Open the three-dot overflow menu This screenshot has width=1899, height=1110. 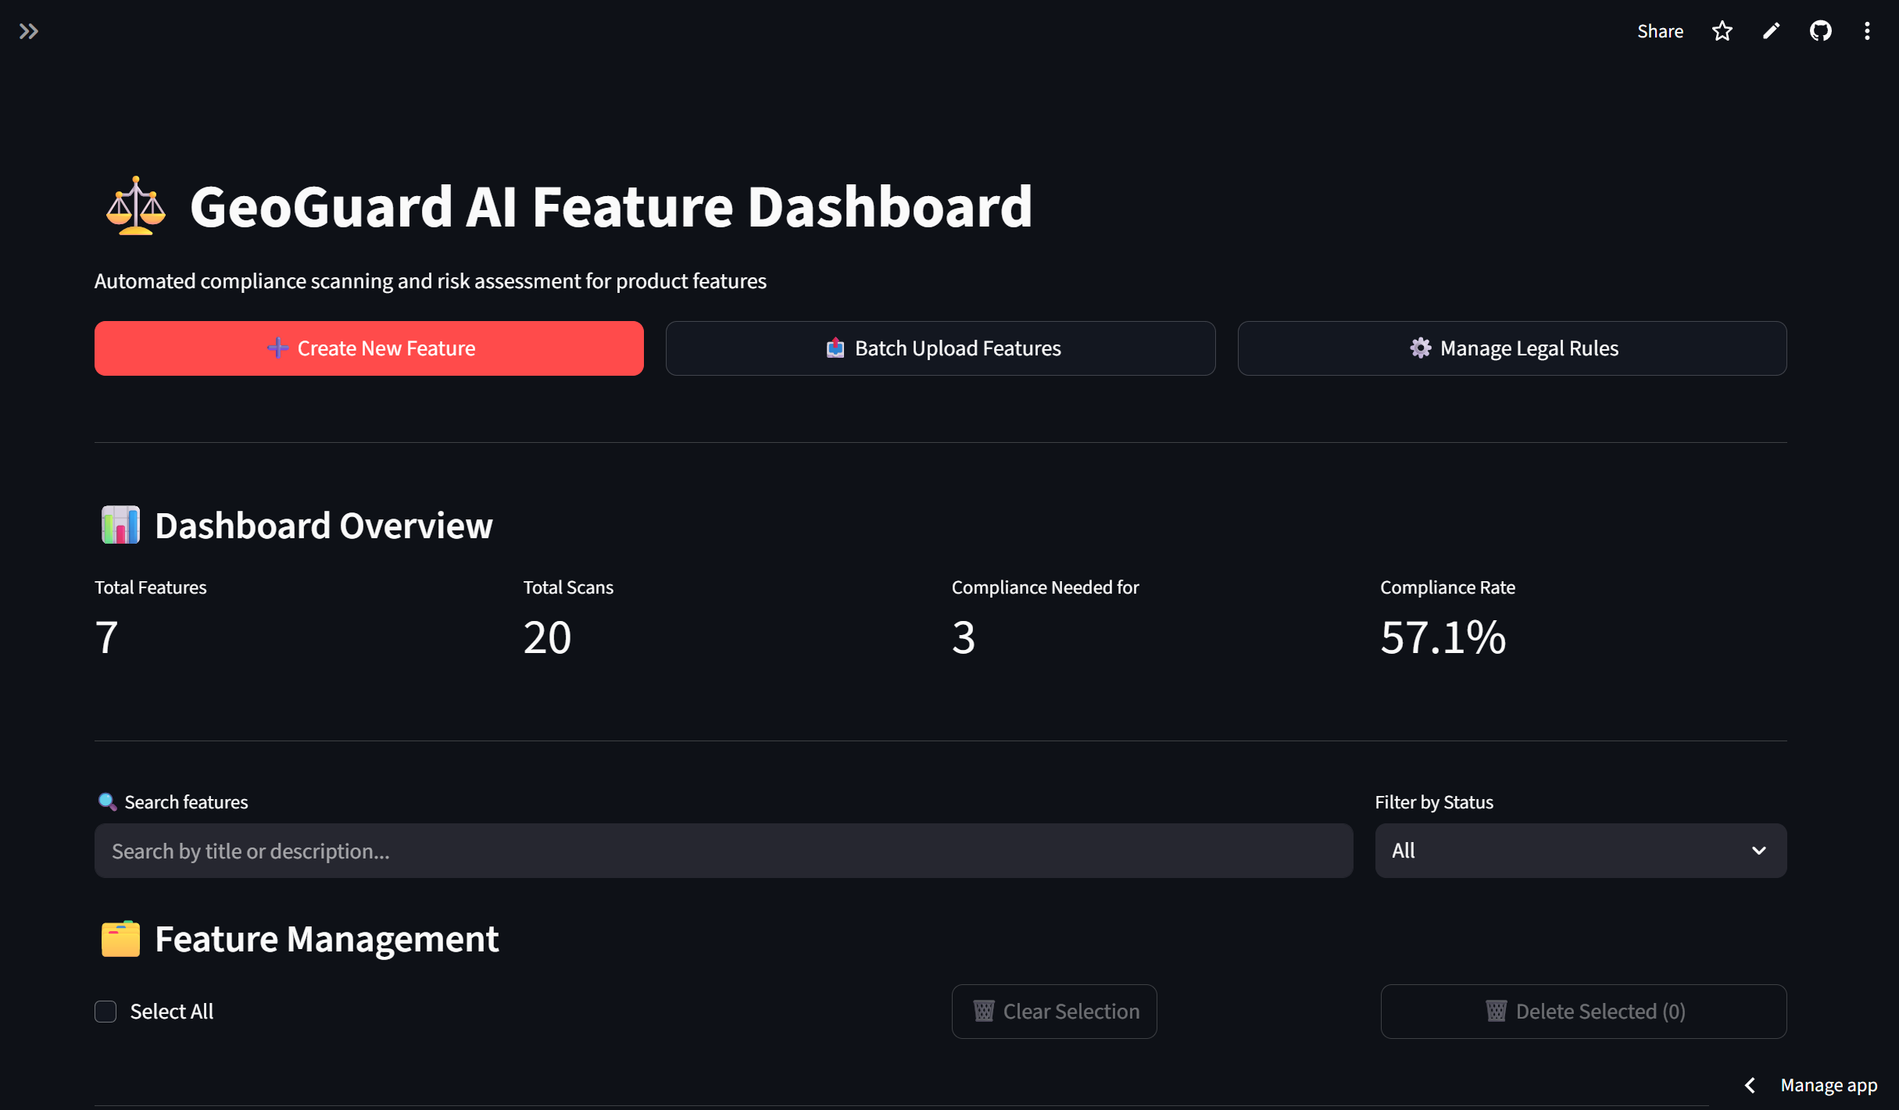point(1867,31)
